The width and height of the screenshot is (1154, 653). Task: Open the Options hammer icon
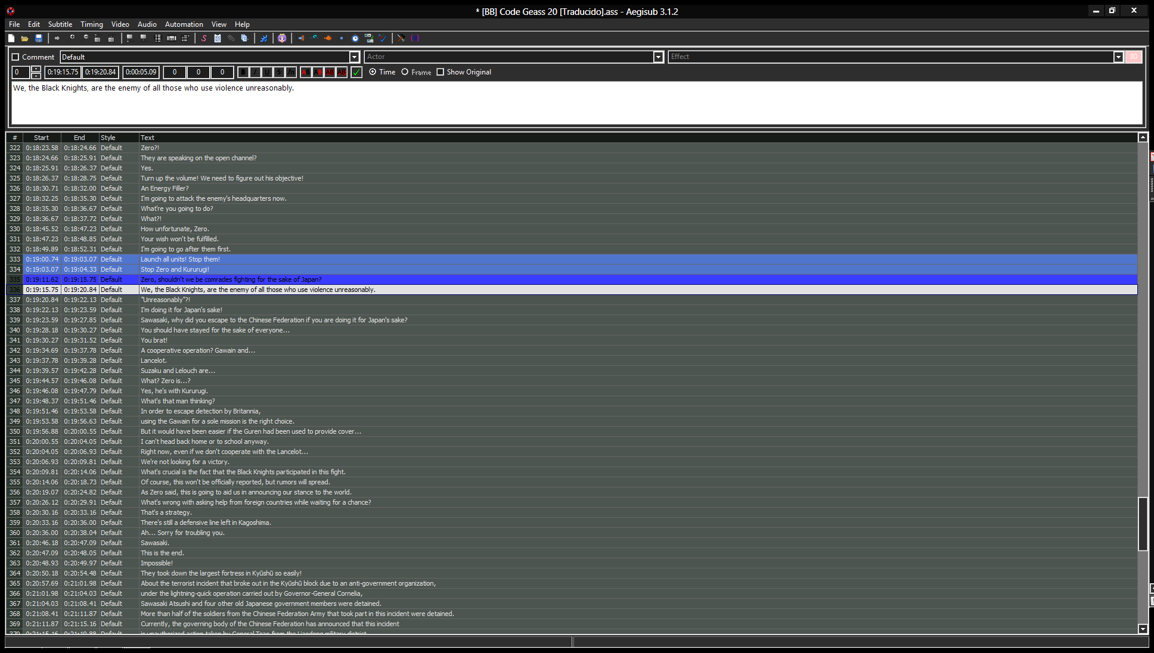[x=401, y=38]
